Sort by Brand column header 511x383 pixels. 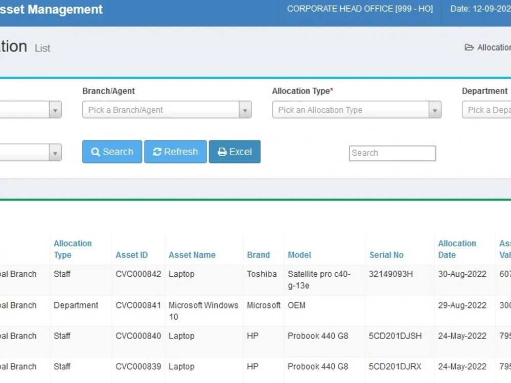pos(259,255)
